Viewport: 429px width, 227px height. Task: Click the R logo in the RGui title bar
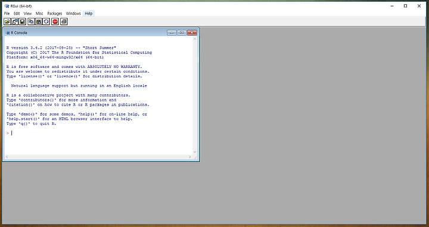coord(7,6)
